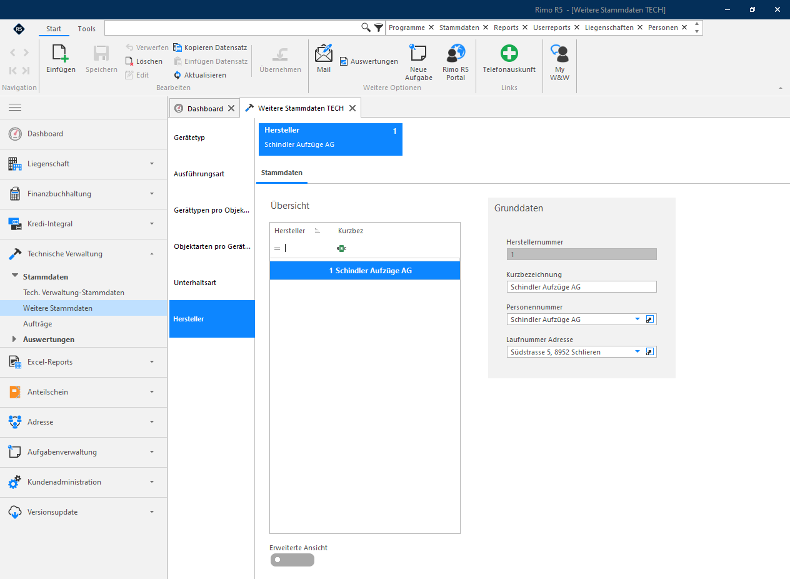Open Rimo R5 Portal
The width and height of the screenshot is (790, 579).
pos(456,63)
